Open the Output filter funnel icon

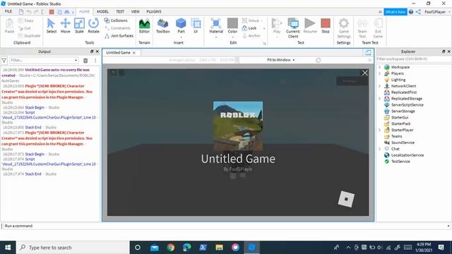click(4, 61)
